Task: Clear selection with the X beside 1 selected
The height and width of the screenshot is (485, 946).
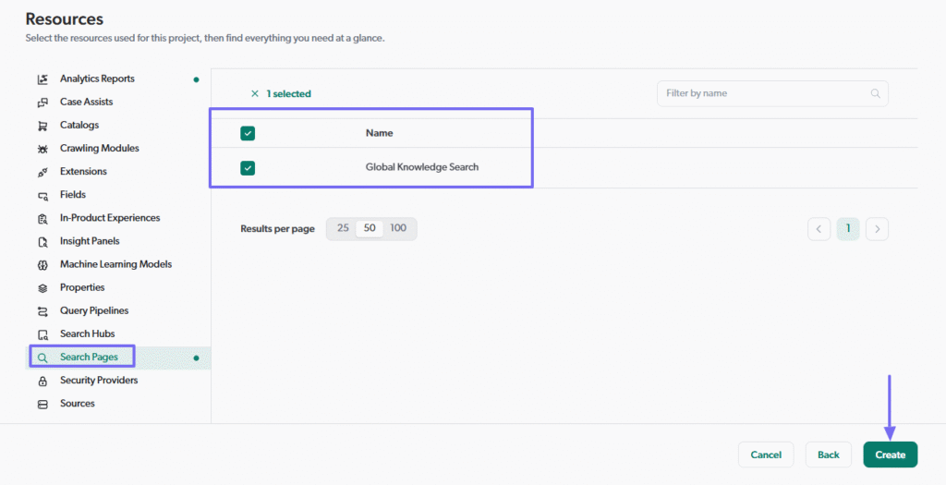Action: [255, 93]
